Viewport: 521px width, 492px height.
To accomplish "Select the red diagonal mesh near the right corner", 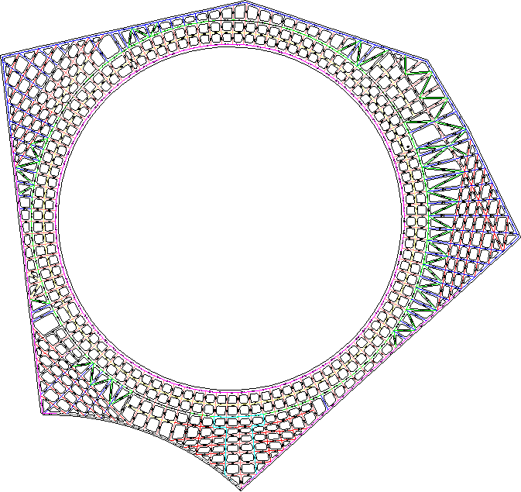I will click(x=488, y=225).
